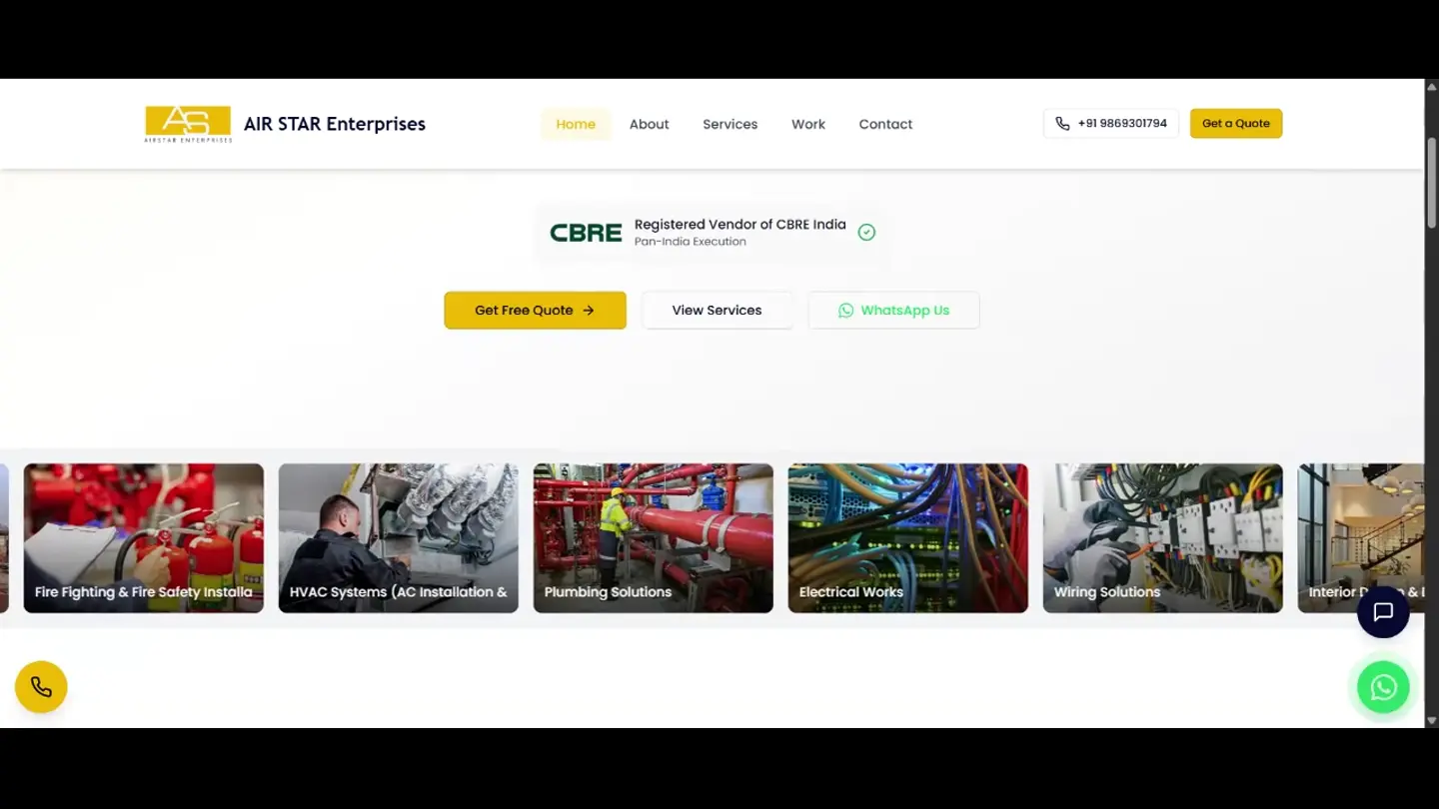The height and width of the screenshot is (809, 1439).
Task: Click the 'Registered Vendor of CBRE India' text
Action: tap(740, 225)
